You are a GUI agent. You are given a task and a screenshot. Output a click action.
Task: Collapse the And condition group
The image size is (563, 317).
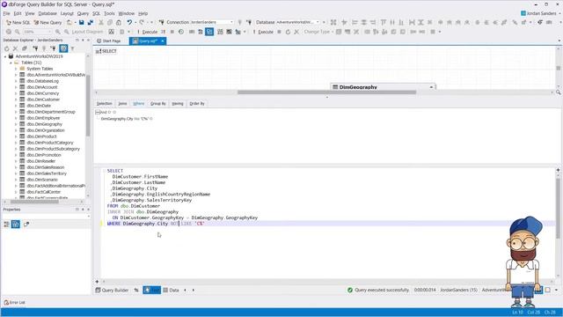coord(98,112)
